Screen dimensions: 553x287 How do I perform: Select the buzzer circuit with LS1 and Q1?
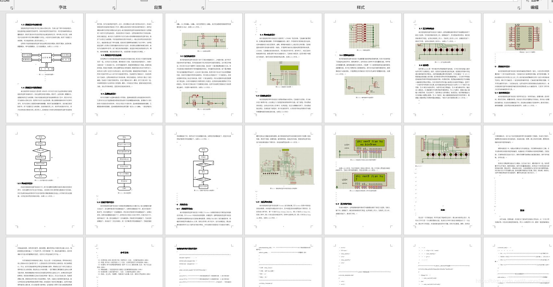pyautogui.click(x=364, y=86)
